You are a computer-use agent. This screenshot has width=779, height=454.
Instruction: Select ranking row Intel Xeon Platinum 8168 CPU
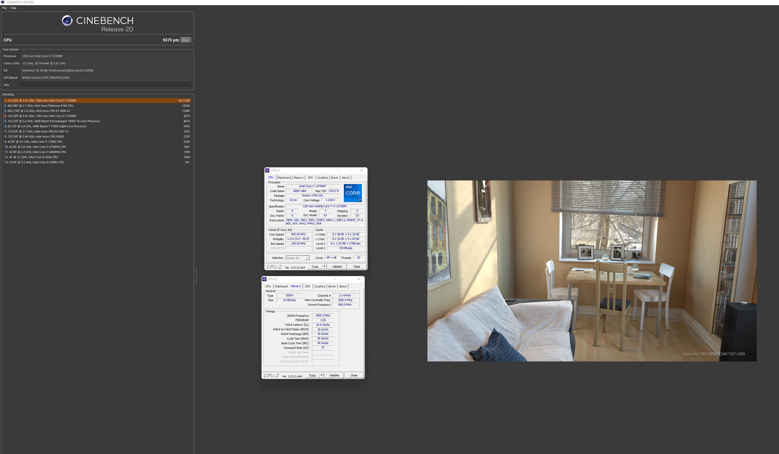click(x=97, y=106)
